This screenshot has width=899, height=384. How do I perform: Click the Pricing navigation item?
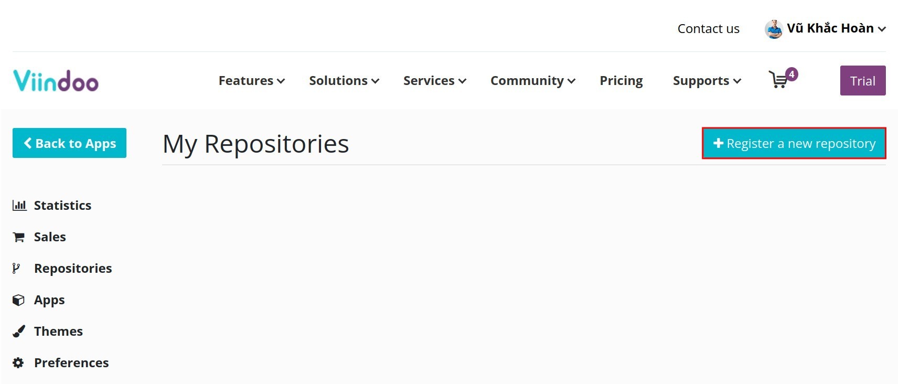(x=621, y=81)
